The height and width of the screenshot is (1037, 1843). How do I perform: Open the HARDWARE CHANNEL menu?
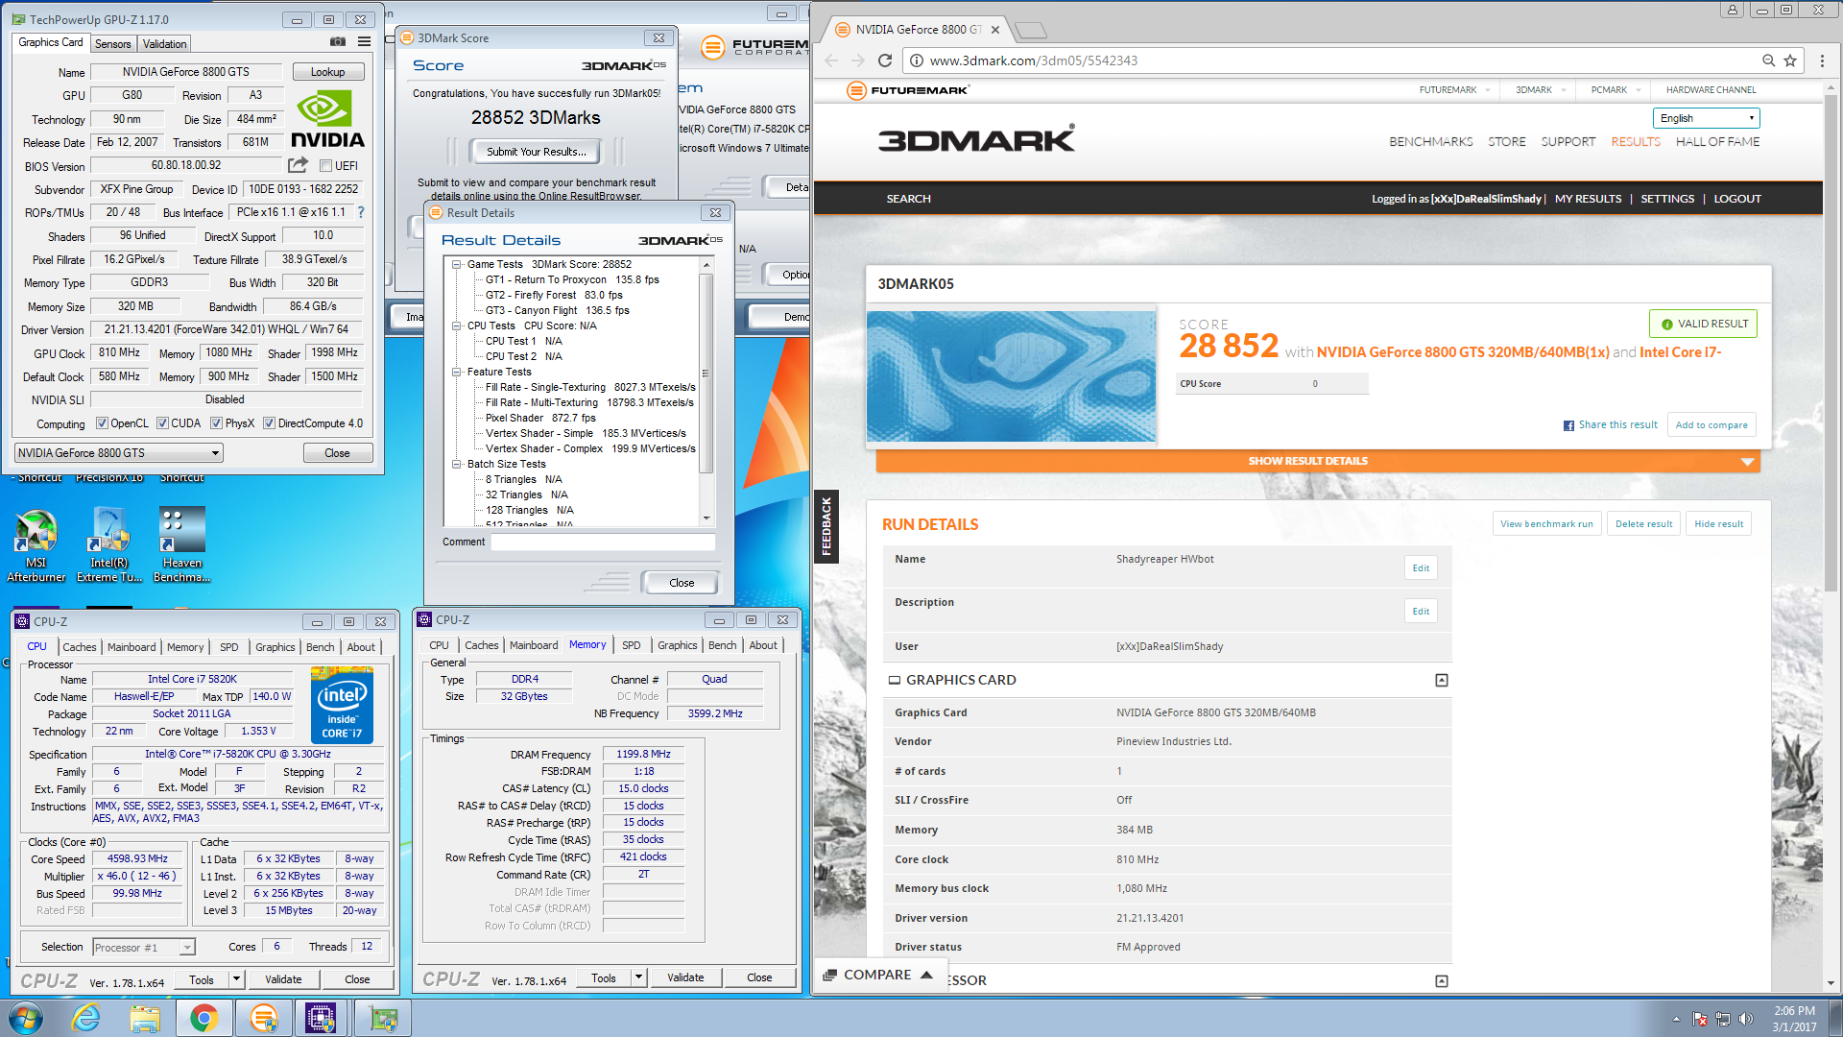(x=1711, y=89)
